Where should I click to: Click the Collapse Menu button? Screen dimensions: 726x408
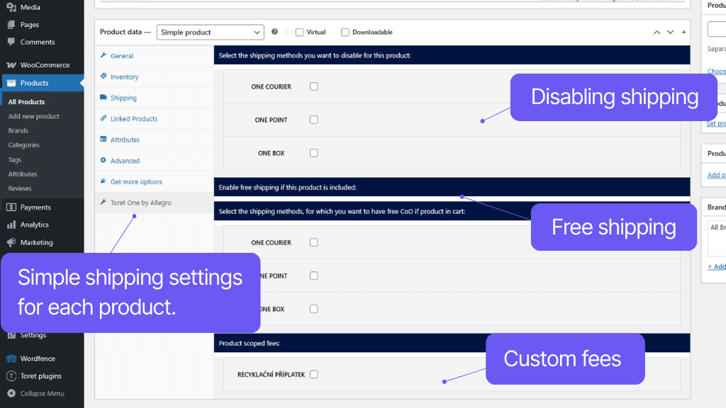[42, 393]
